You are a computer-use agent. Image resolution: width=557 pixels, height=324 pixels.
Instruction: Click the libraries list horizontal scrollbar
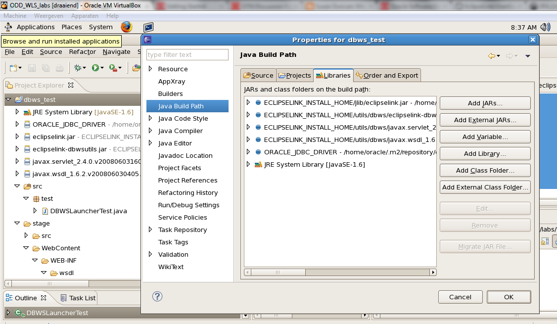(340, 272)
